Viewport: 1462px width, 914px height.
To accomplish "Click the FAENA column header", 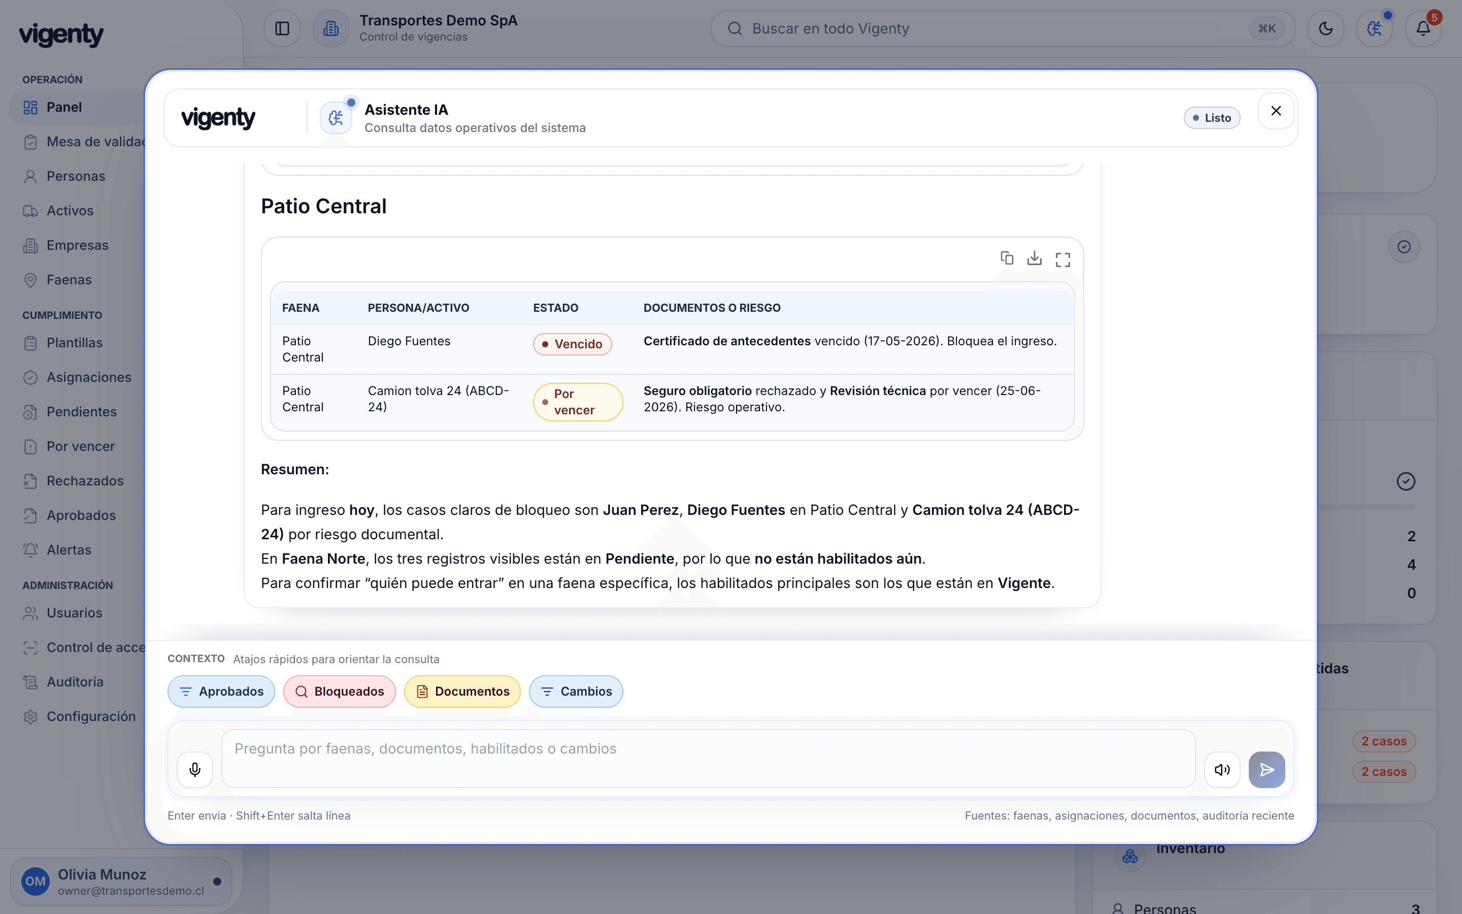I will (301, 308).
